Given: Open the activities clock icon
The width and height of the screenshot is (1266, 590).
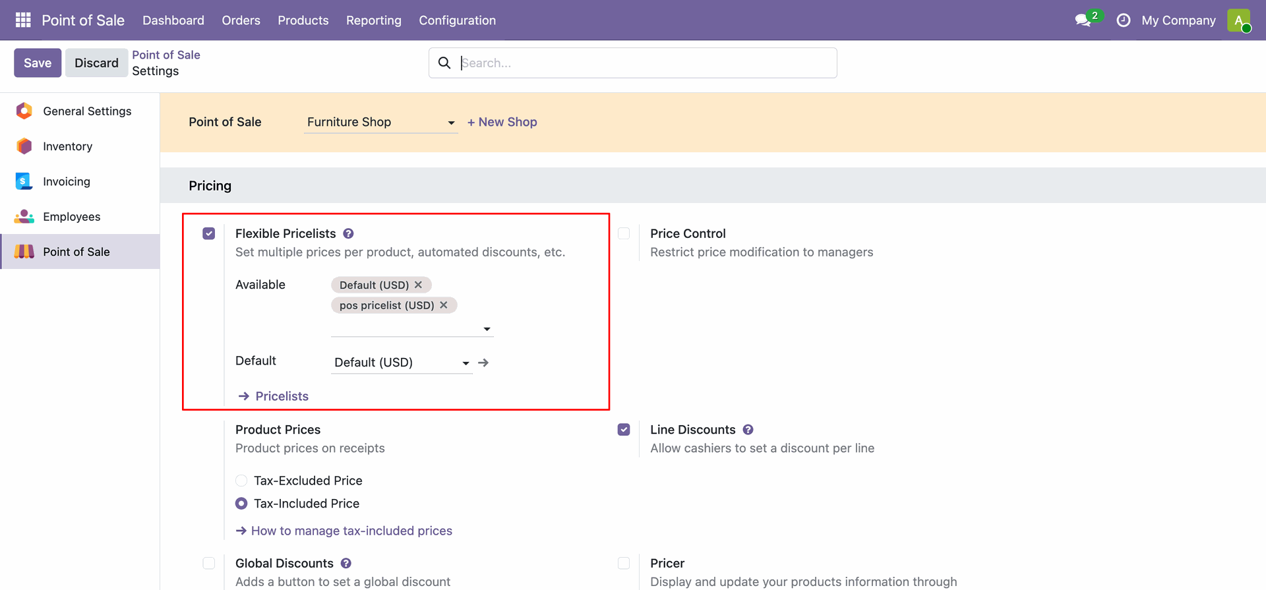Looking at the screenshot, I should coord(1123,20).
